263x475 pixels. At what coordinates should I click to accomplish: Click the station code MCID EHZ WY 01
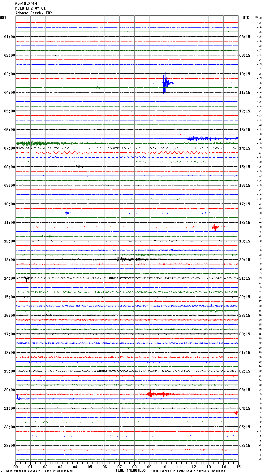[31, 8]
